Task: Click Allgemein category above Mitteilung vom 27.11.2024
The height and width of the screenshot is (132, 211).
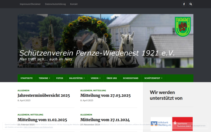Action: click(x=86, y=115)
